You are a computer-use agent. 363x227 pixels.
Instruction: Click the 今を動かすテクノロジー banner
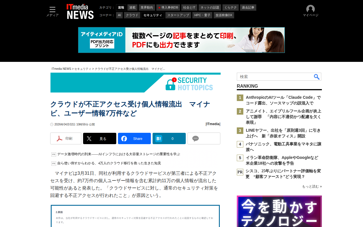(279, 211)
